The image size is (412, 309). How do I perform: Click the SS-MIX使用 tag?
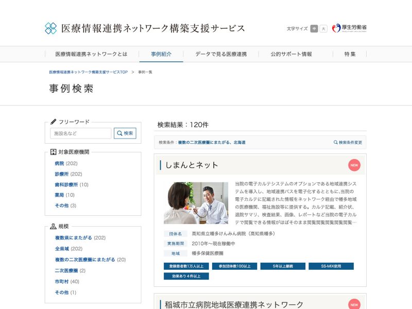331,266
